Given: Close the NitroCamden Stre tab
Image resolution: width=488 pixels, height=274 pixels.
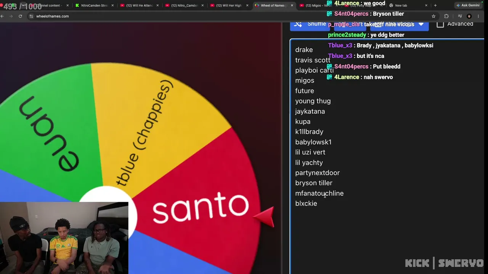Looking at the screenshot, I should click(x=112, y=5).
